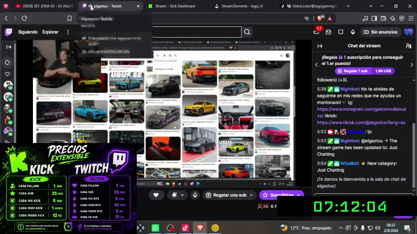The height and width of the screenshot is (234, 417).
Task: Open the volume control in system tray
Action: [378, 228]
